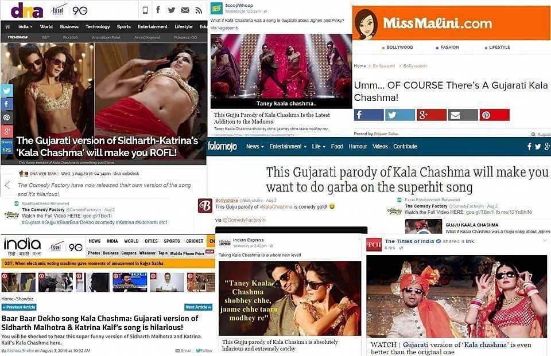Open the mobile phone icon in dna header
The image size is (551, 356).
[x=145, y=10]
